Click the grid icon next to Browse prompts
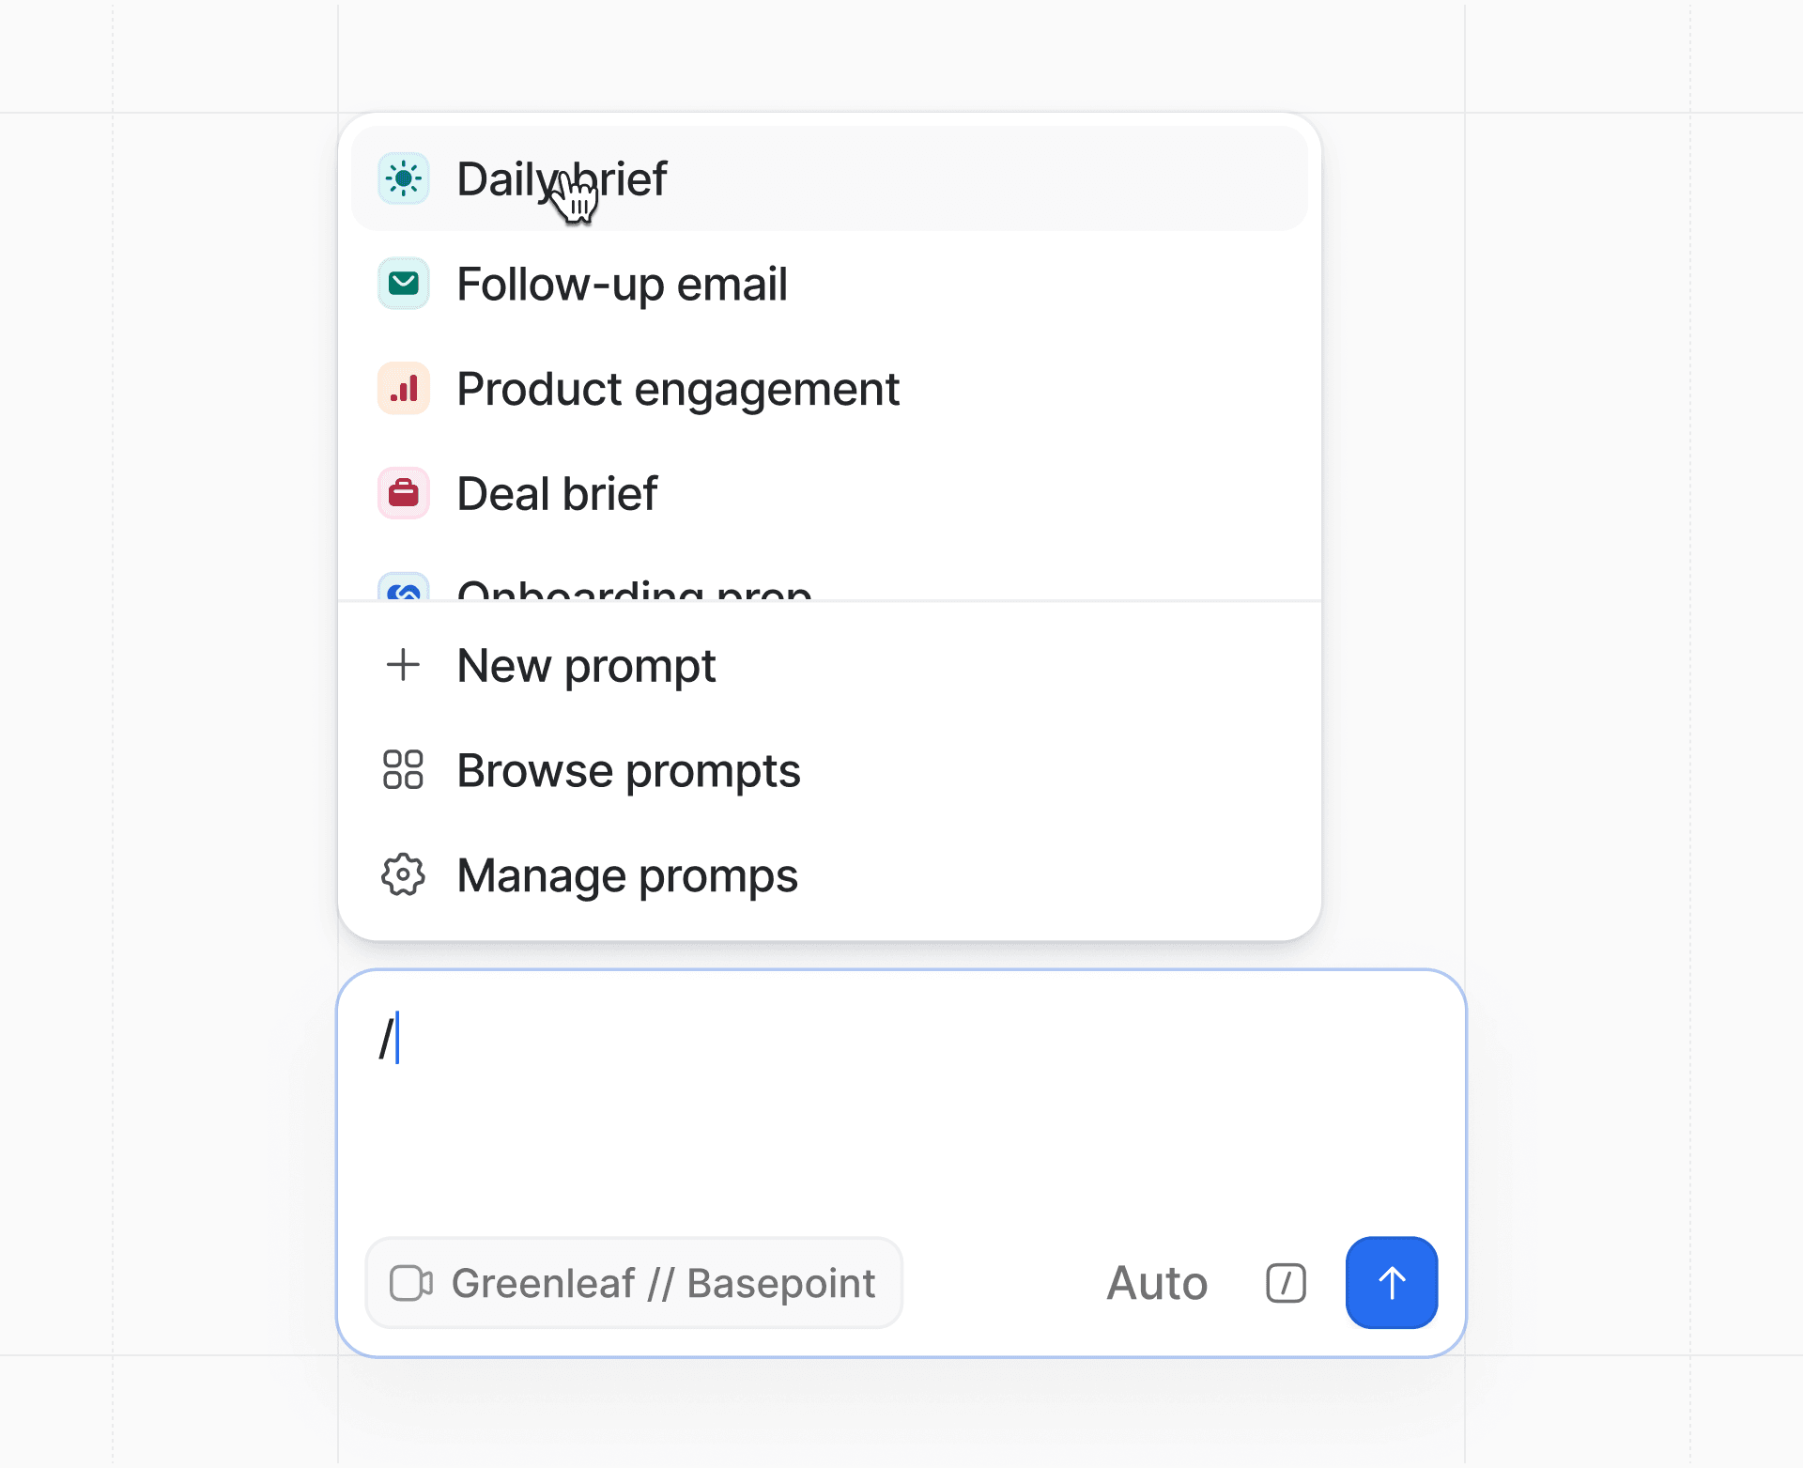The width and height of the screenshot is (1803, 1468). (x=403, y=770)
